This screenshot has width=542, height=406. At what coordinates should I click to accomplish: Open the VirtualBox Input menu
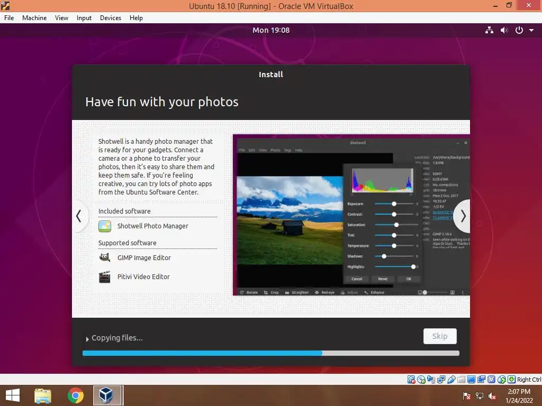pos(84,18)
